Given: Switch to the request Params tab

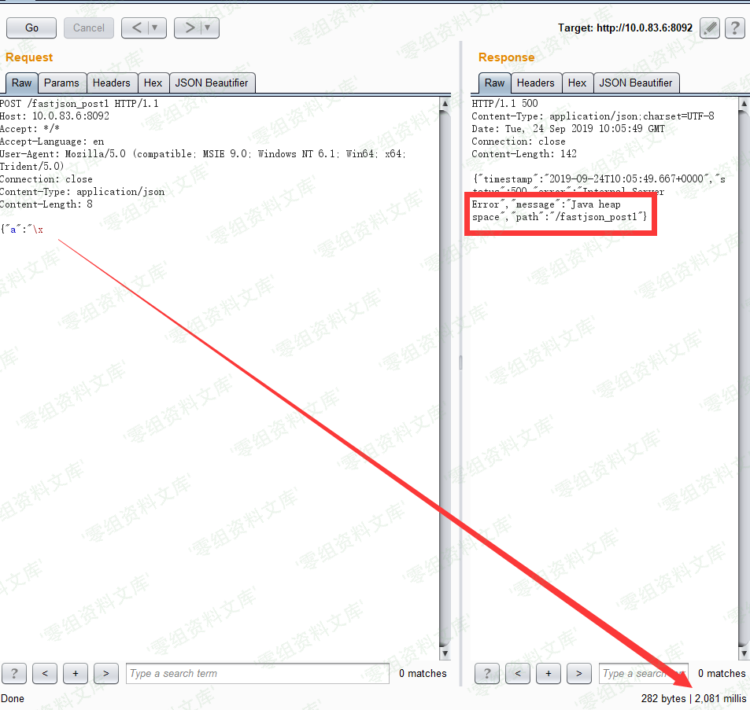Looking at the screenshot, I should [61, 83].
